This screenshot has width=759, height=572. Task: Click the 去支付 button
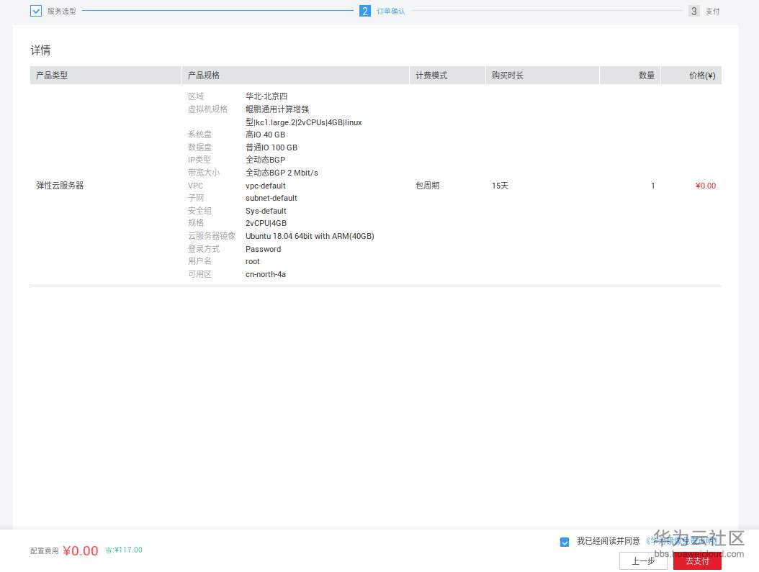click(697, 561)
